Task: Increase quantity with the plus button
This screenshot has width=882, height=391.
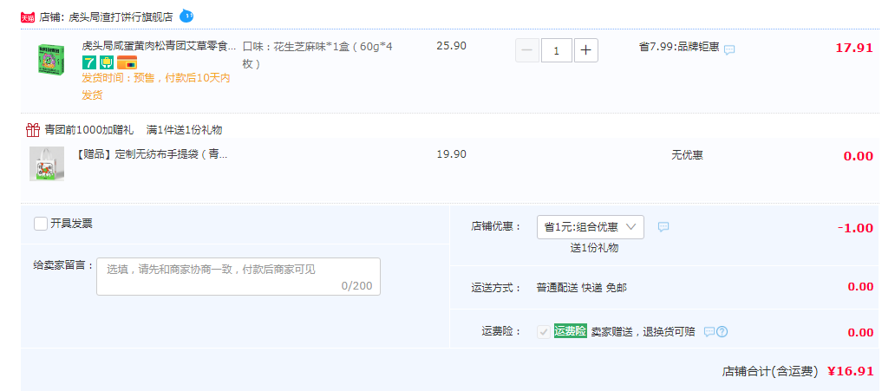Action: coord(586,50)
